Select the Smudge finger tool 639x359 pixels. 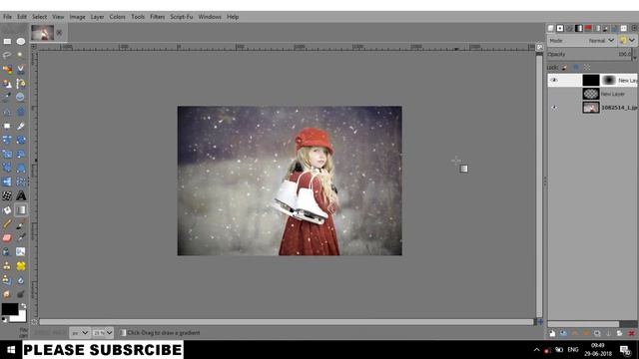[7, 294]
